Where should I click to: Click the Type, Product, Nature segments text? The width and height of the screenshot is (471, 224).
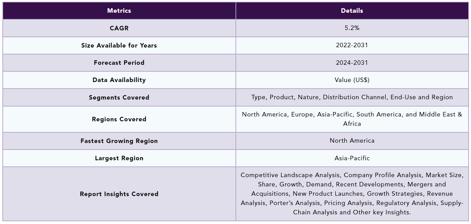point(352,97)
